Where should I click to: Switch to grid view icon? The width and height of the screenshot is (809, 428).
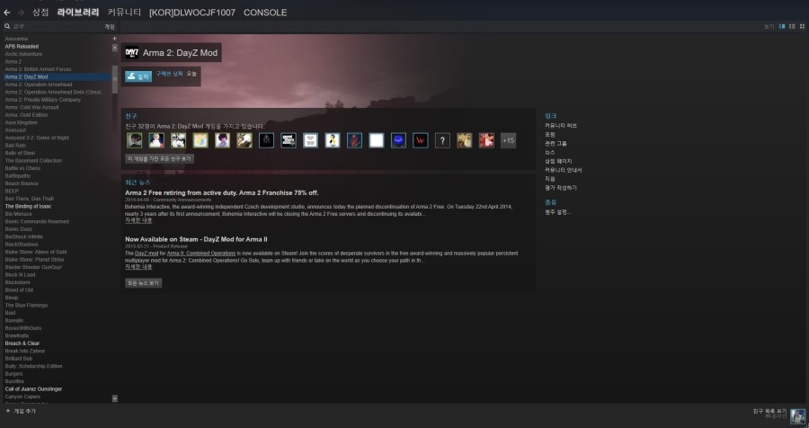(x=802, y=26)
